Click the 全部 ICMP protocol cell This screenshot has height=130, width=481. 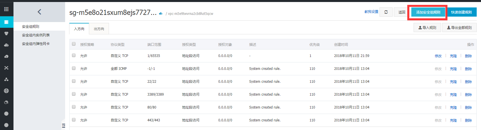pos(119,69)
